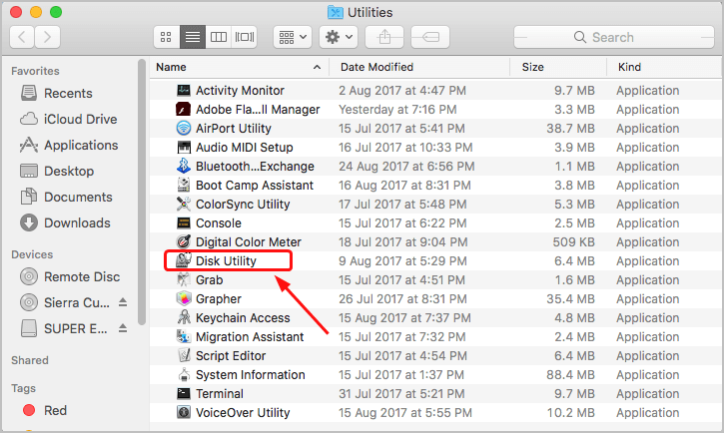The width and height of the screenshot is (724, 433).
Task: Switch to Cover Flow view
Action: (245, 37)
